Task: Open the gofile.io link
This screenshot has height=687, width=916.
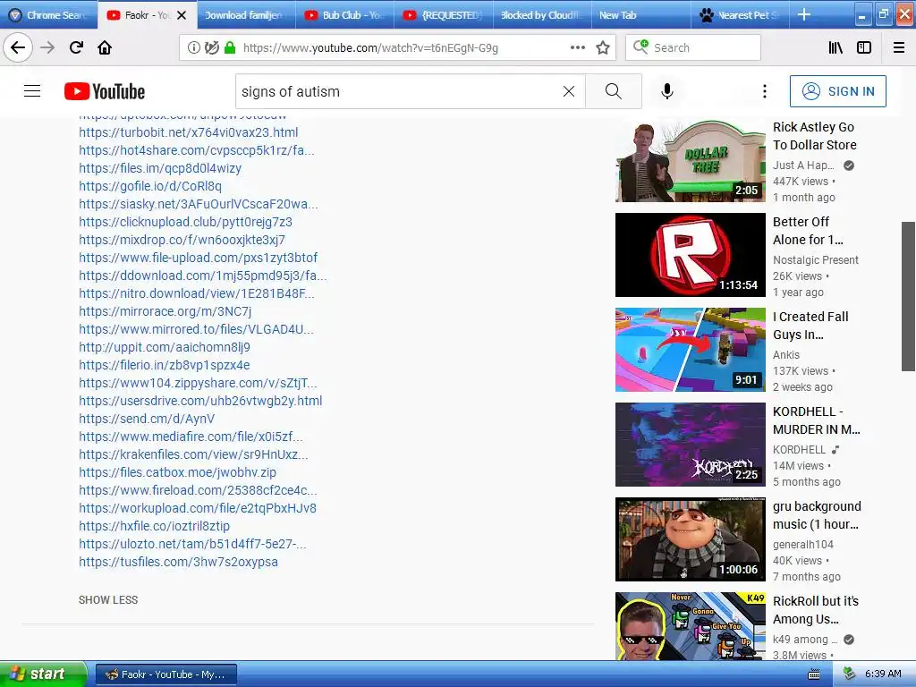Action: pos(150,186)
